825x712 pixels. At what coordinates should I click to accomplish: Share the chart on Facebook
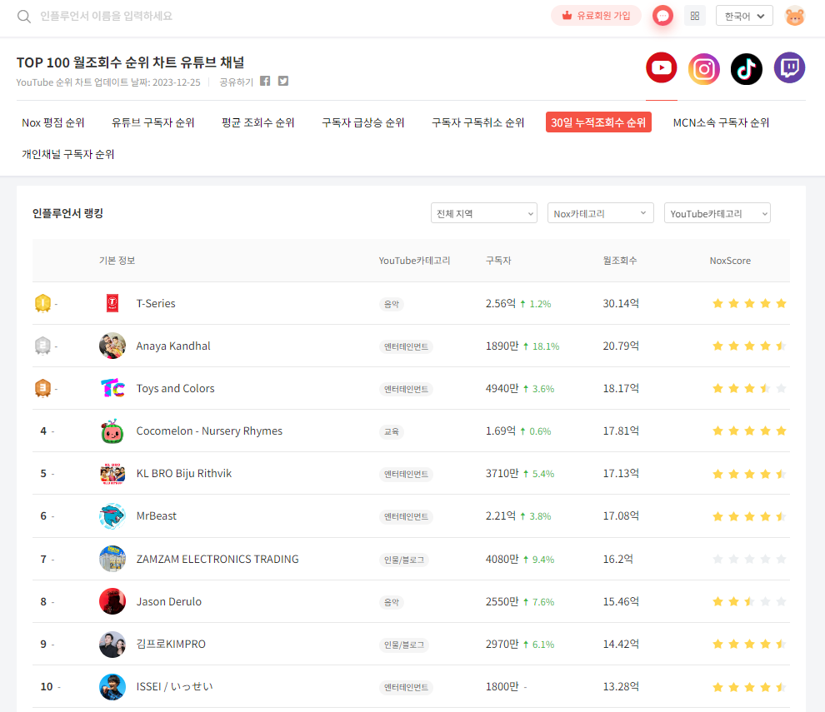(x=265, y=81)
